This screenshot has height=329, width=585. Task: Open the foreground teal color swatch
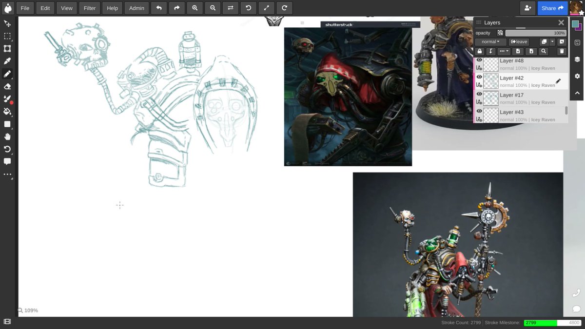click(x=575, y=24)
